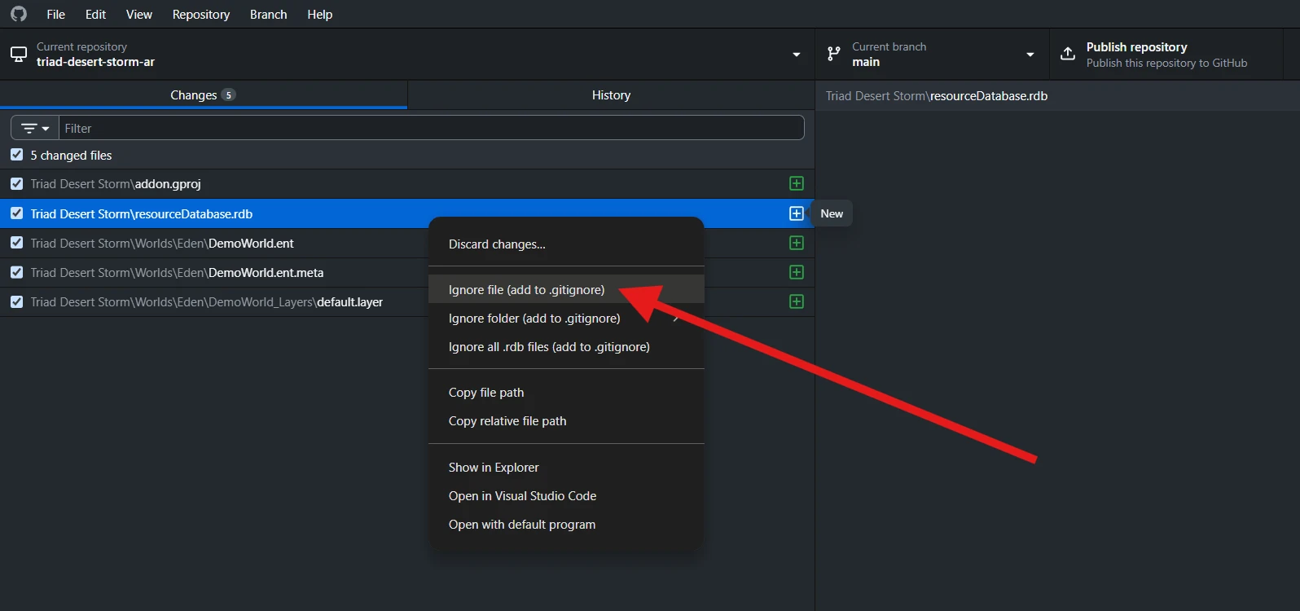Open the Repository menu
This screenshot has height=611, width=1300.
201,14
